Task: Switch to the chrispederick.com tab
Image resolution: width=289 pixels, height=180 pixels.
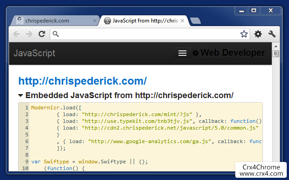Action: pos(55,21)
